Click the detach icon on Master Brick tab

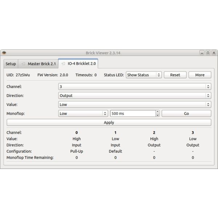(x=23, y=64)
